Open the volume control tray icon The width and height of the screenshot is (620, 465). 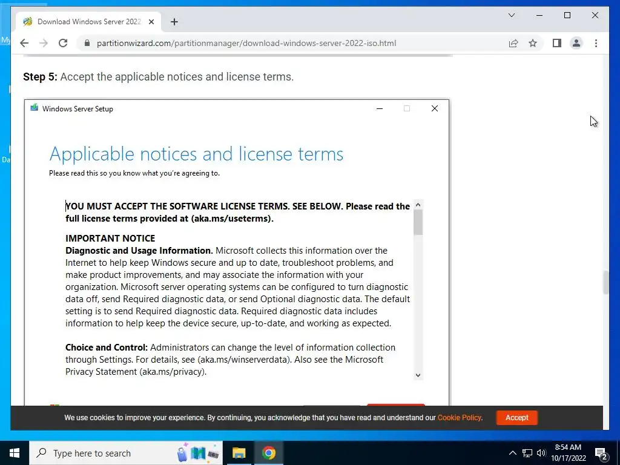tap(541, 453)
